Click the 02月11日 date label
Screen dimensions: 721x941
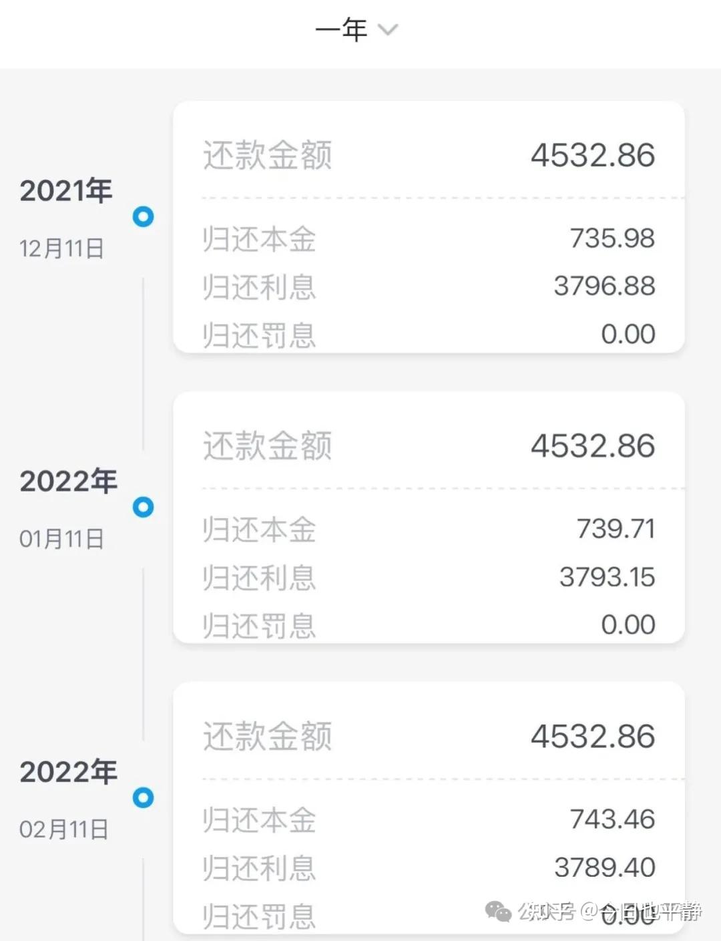point(63,829)
